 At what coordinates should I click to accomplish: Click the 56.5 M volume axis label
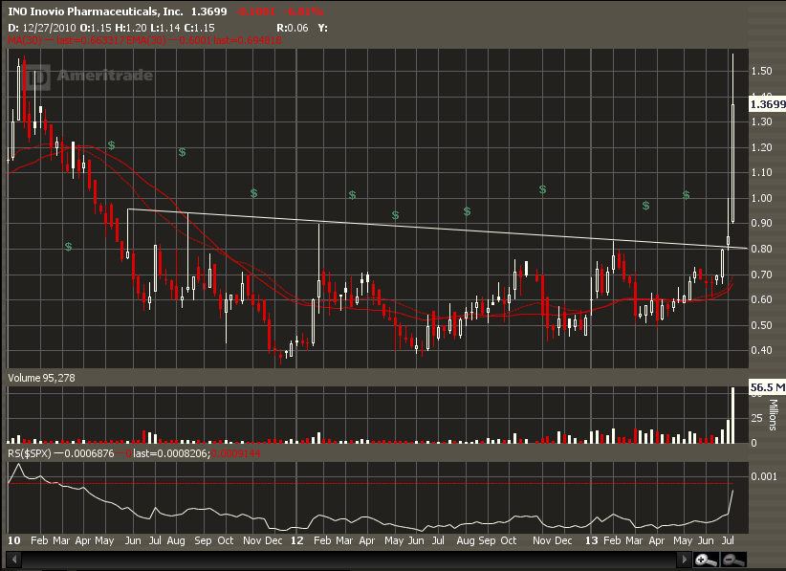[767, 388]
